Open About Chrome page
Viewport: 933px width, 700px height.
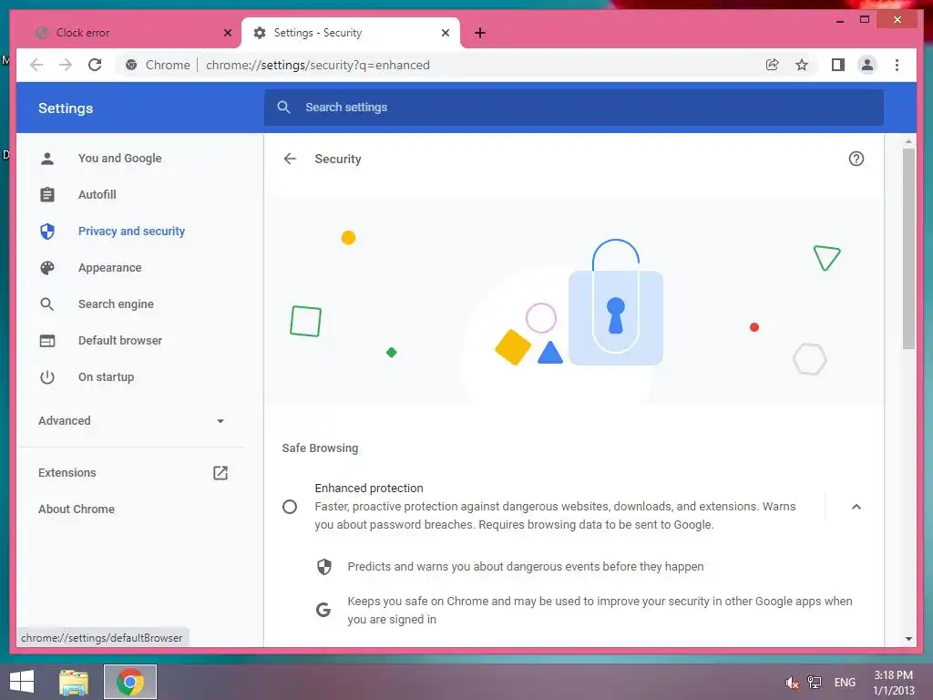click(77, 509)
